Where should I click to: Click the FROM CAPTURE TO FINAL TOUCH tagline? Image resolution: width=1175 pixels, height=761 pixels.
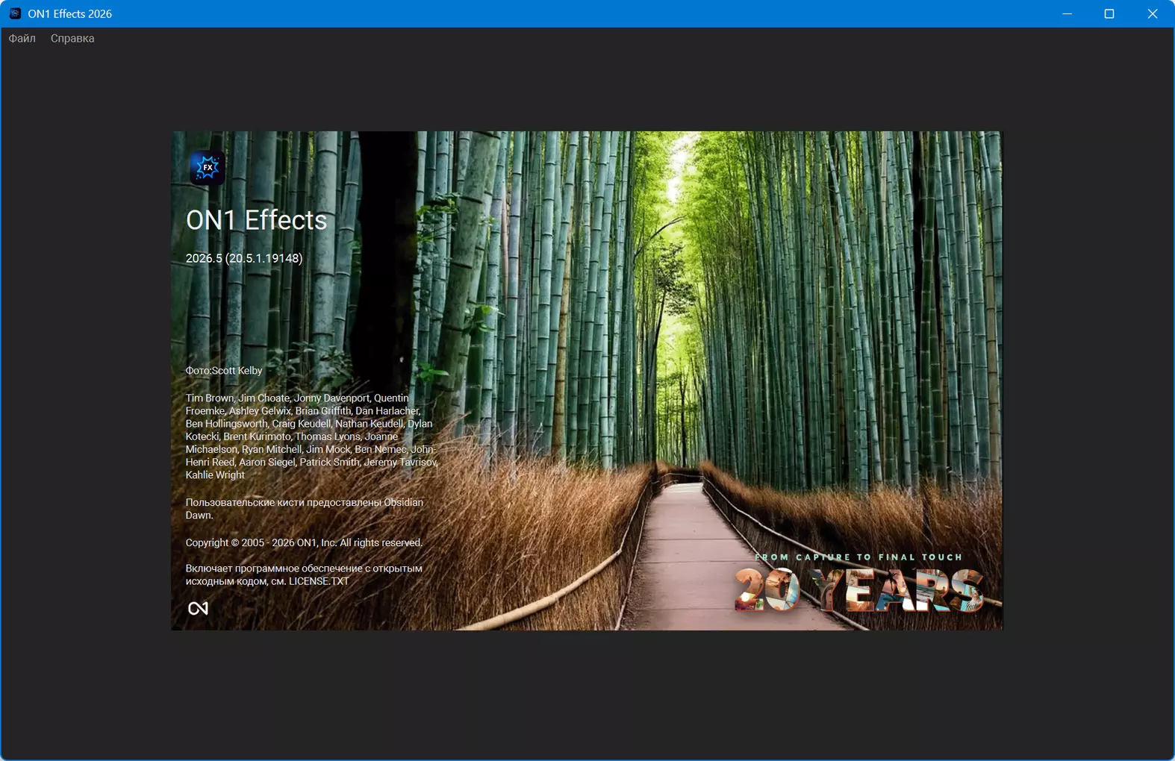tap(858, 557)
